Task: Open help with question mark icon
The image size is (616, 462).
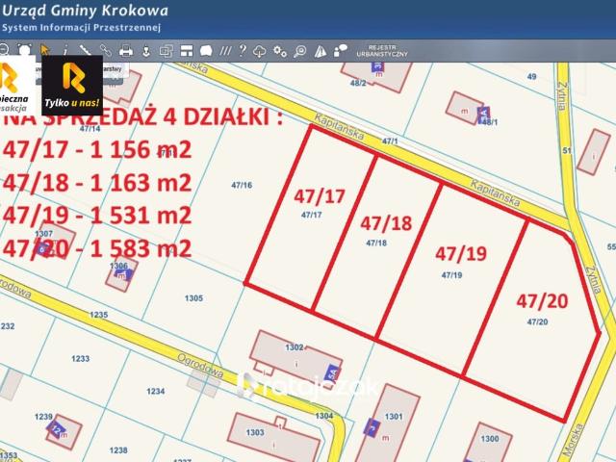Action: 242,49
